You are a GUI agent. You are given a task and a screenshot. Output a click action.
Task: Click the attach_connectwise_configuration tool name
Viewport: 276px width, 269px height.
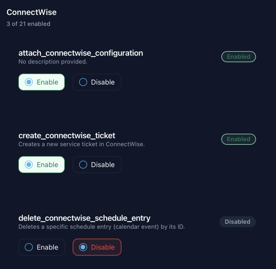tap(81, 53)
